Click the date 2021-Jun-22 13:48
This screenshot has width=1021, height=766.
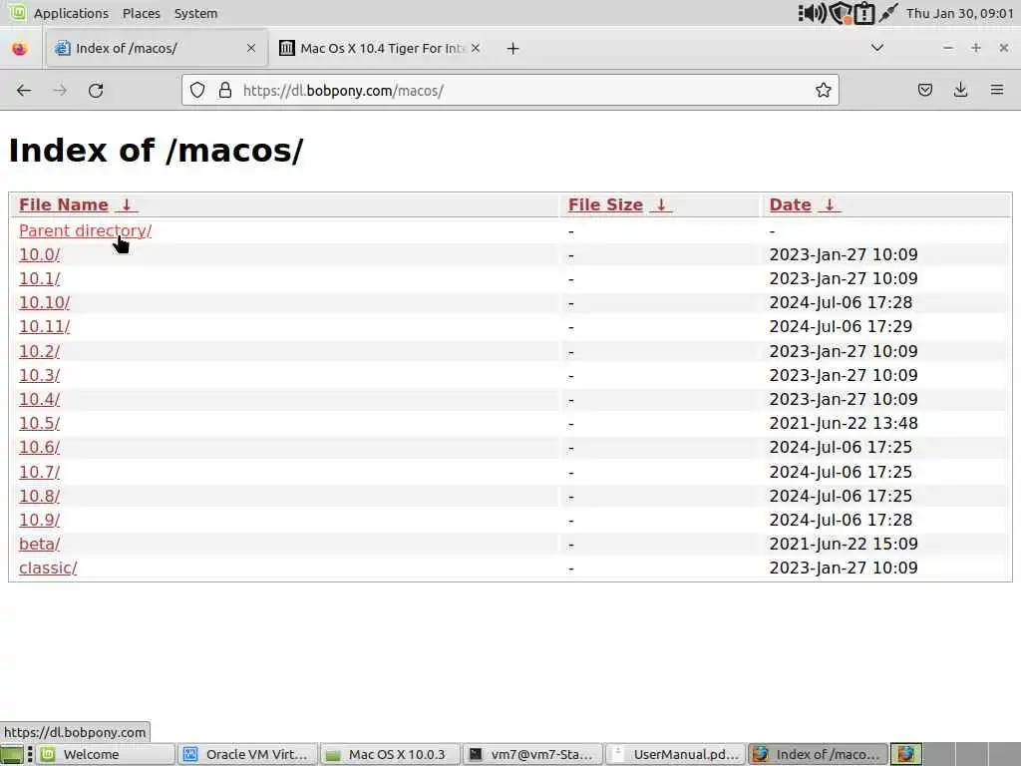click(x=844, y=423)
